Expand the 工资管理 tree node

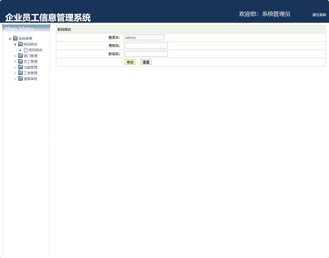click(15, 73)
